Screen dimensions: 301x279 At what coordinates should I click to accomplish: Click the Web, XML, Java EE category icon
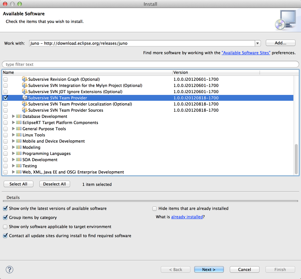19,172
